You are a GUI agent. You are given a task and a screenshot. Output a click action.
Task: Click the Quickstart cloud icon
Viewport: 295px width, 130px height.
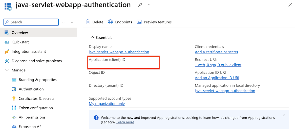7,42
